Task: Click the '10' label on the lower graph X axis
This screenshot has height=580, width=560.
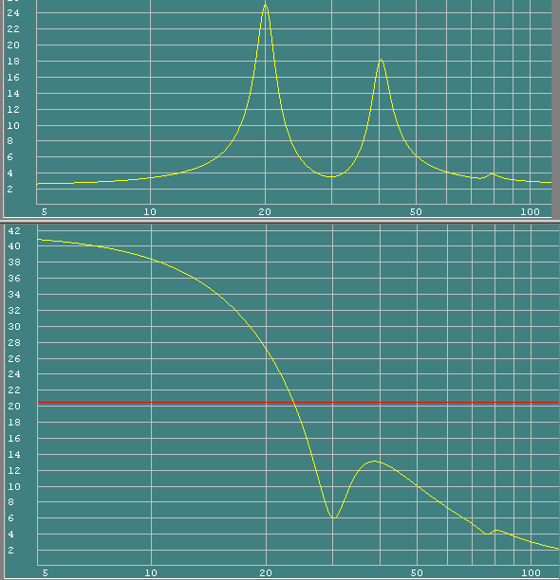Action: pos(151,573)
